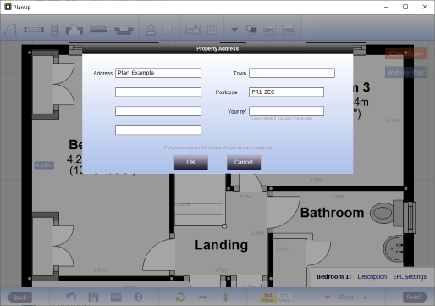Click Cancel in Property Address dialog
435x306 pixels.
click(x=244, y=162)
